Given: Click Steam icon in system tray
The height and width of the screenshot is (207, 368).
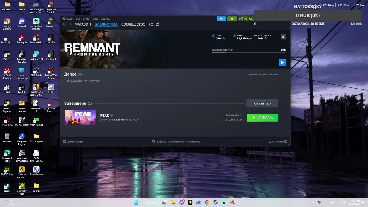Looking at the screenshot, I should tap(319, 202).
